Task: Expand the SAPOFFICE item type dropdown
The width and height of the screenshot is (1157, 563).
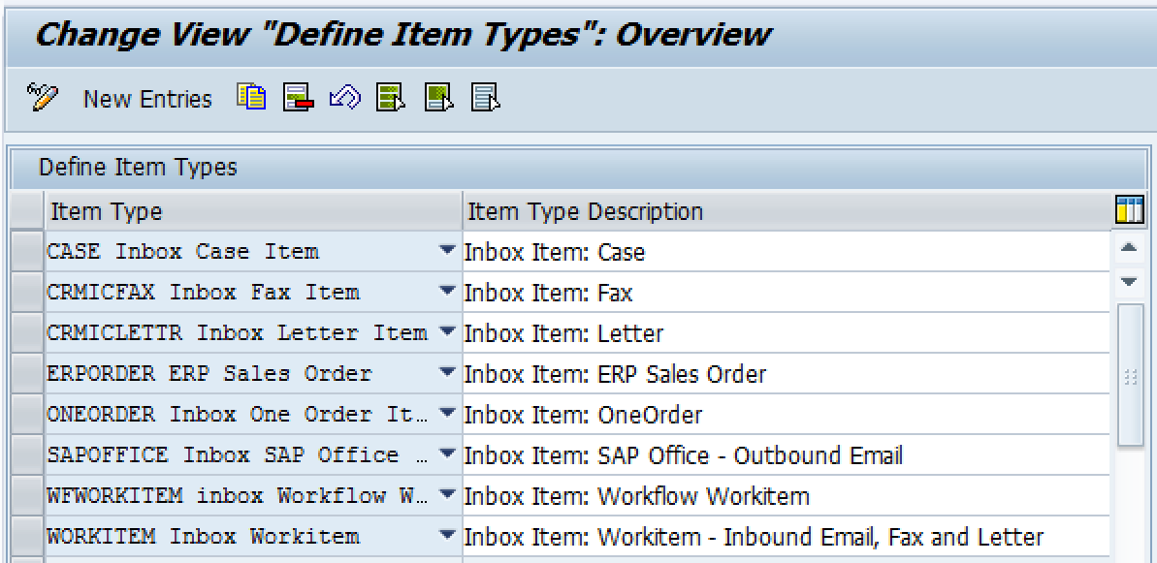Action: click(447, 454)
